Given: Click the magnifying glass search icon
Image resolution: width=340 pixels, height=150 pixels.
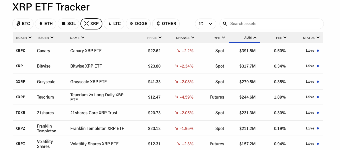Looking at the screenshot, I should (225, 24).
